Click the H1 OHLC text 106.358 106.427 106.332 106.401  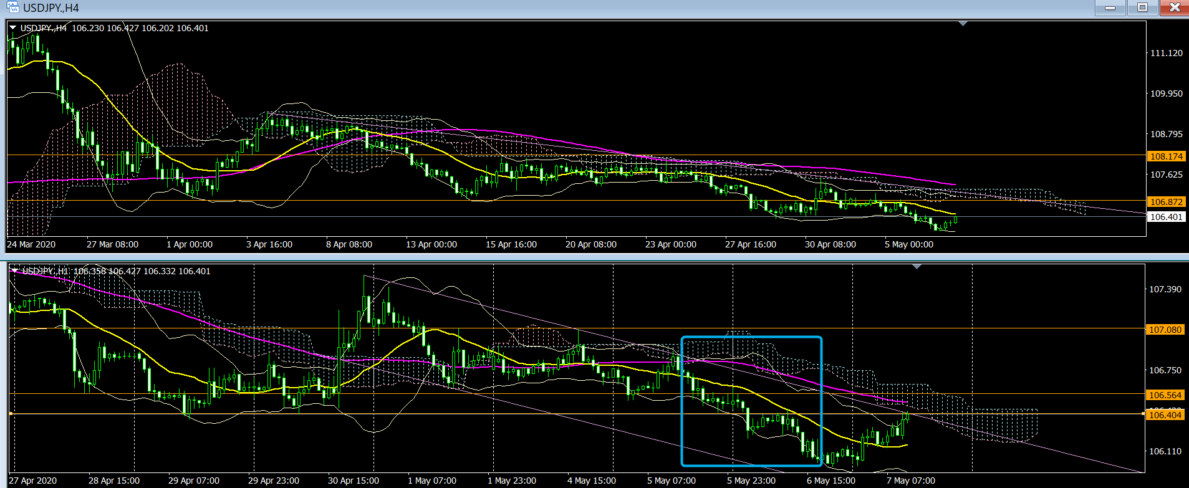coord(142,271)
